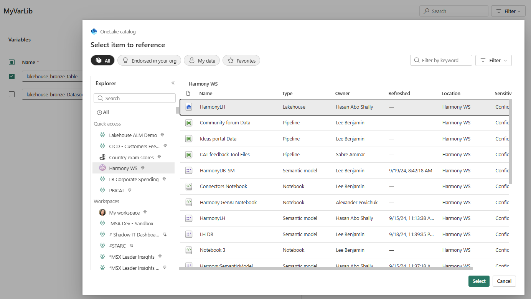Uncheck the lakehouse_bronze_table checkbox
The width and height of the screenshot is (531, 299).
pyautogui.click(x=12, y=76)
